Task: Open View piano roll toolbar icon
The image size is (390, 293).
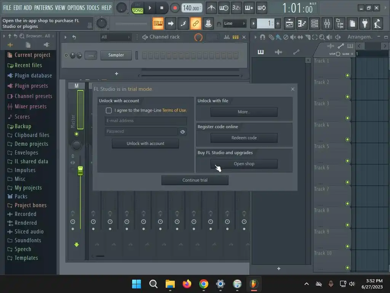Action: (302, 23)
